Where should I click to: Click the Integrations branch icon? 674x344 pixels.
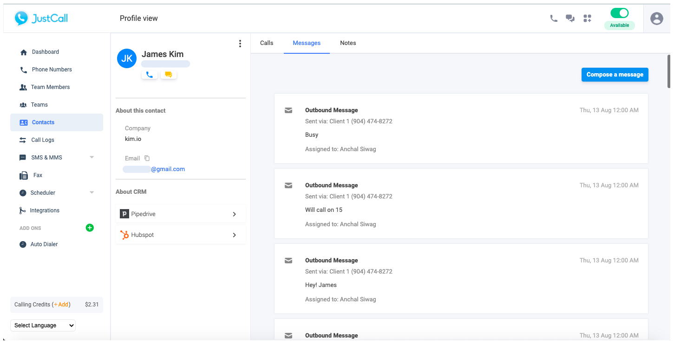click(22, 210)
